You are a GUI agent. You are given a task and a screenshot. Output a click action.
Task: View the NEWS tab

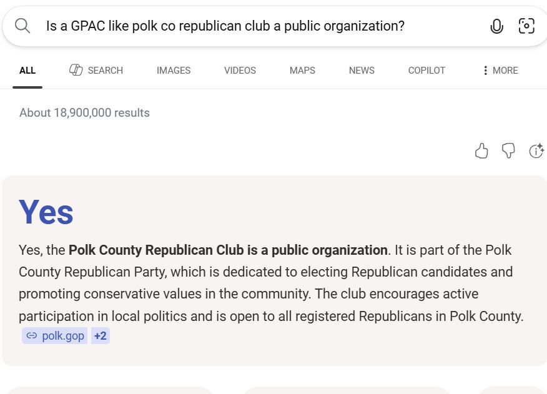coord(362,71)
